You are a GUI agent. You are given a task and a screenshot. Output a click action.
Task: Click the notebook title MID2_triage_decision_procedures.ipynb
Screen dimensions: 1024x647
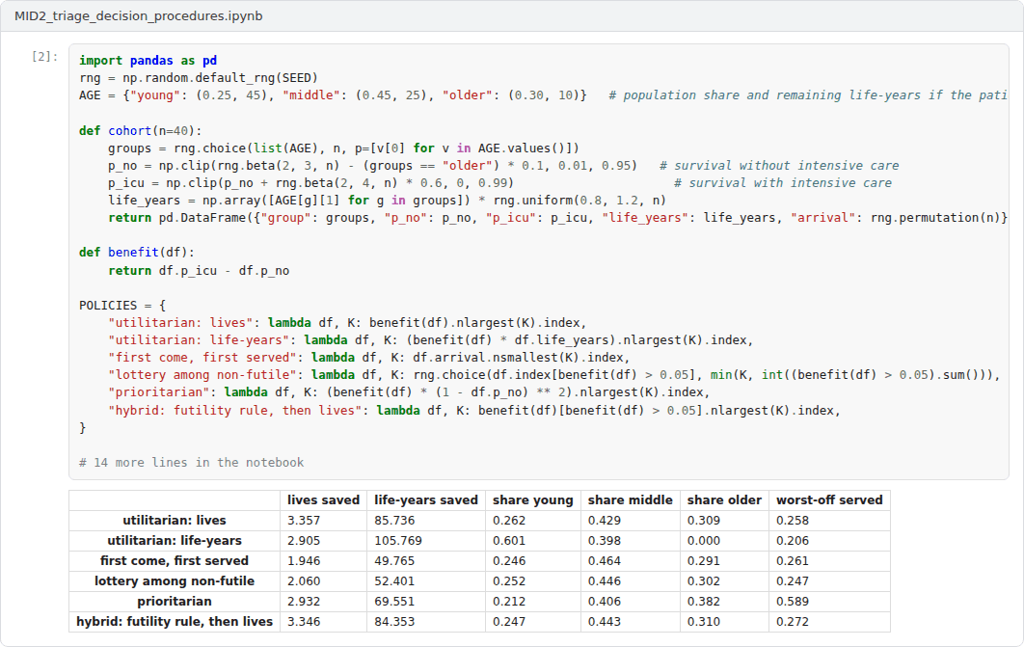point(139,15)
